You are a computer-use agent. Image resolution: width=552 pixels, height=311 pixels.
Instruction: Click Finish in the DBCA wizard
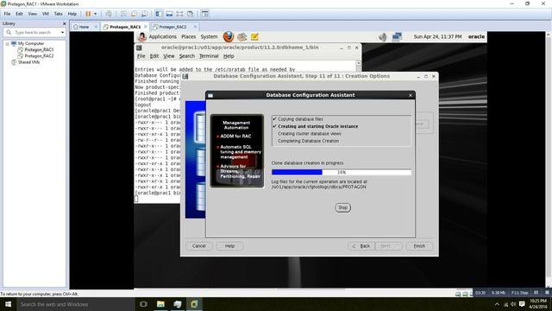(x=419, y=246)
